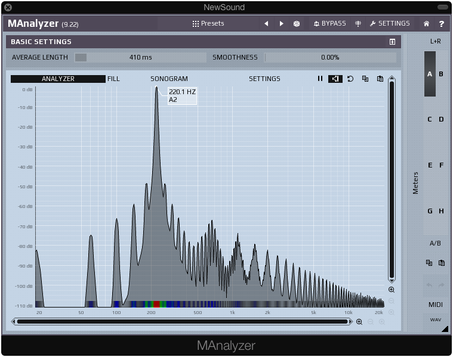Select preset slot A
Image resolution: width=453 pixels, height=357 pixels.
[x=430, y=74]
